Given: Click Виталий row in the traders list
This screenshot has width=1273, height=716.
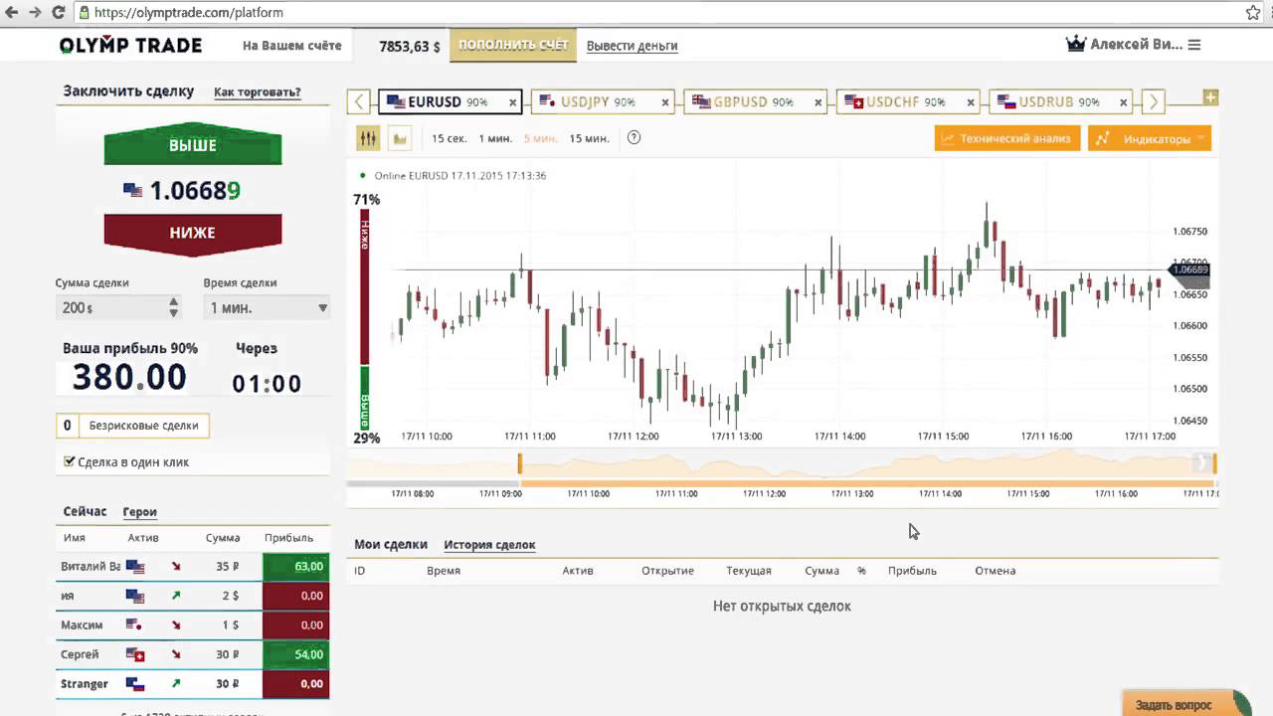Looking at the screenshot, I should [193, 567].
